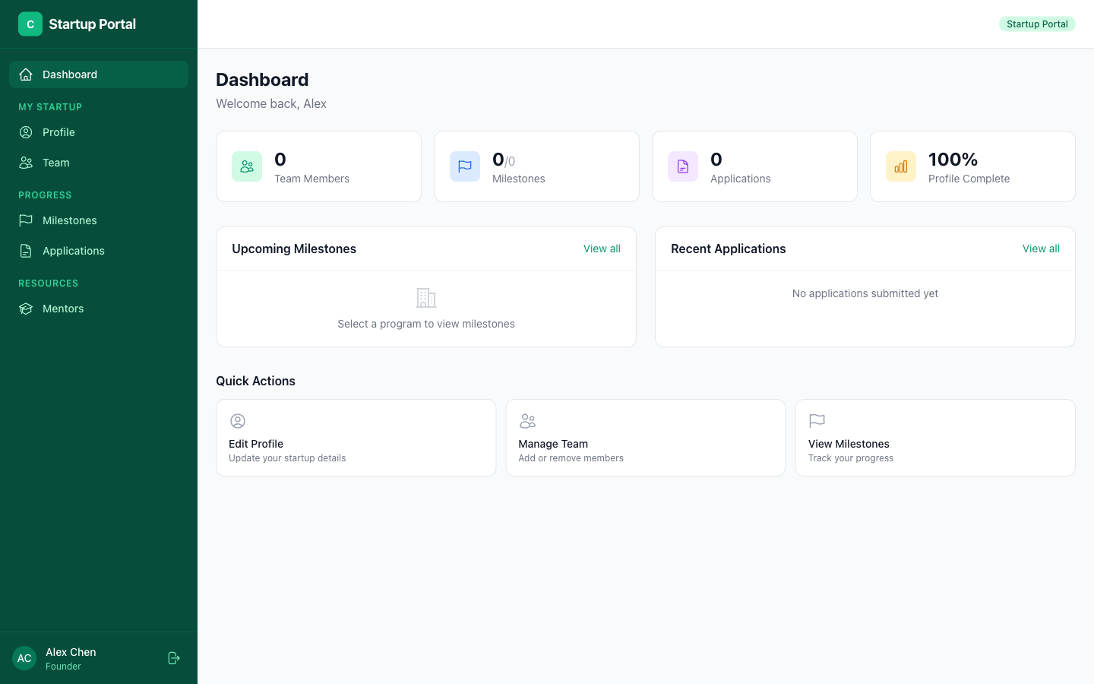Image resolution: width=1094 pixels, height=684 pixels.
Task: Click the Dashboard home icon in sidebar
Action: click(26, 74)
